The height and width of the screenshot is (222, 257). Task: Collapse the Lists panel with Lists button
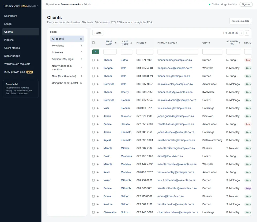tap(98, 33)
